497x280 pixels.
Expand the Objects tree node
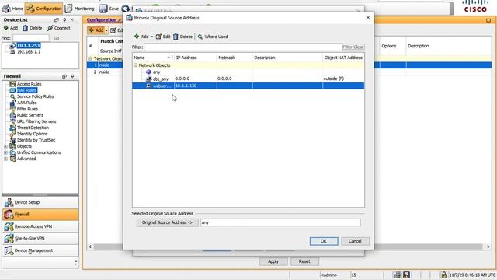tap(5, 146)
